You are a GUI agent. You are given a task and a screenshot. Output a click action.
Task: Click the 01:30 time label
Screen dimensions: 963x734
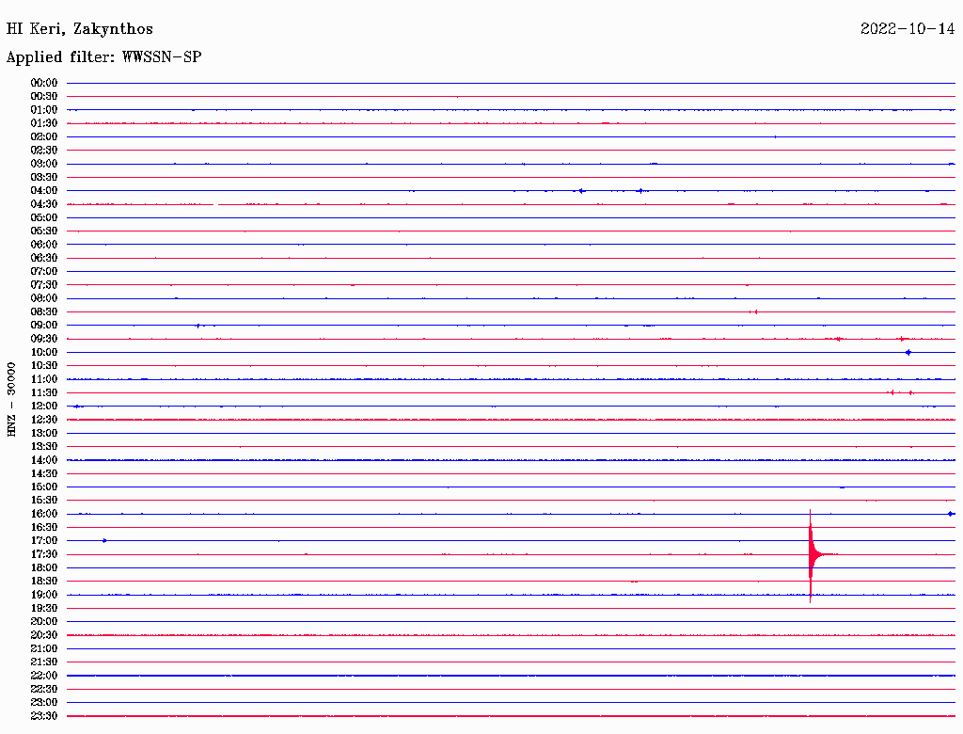tap(43, 123)
